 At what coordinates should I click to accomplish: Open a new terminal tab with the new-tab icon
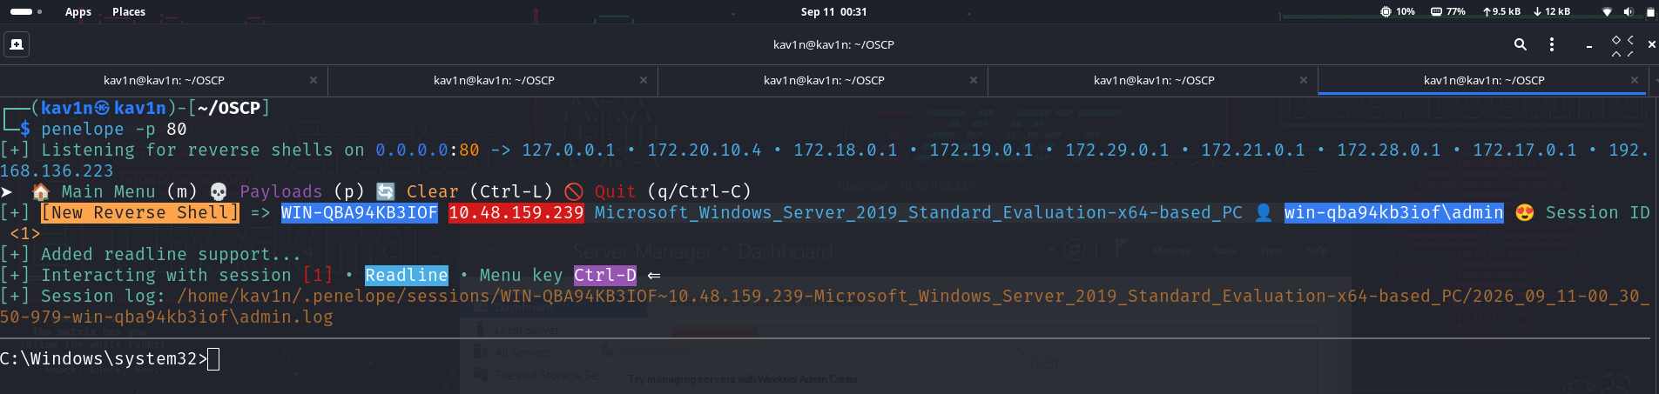[x=17, y=44]
